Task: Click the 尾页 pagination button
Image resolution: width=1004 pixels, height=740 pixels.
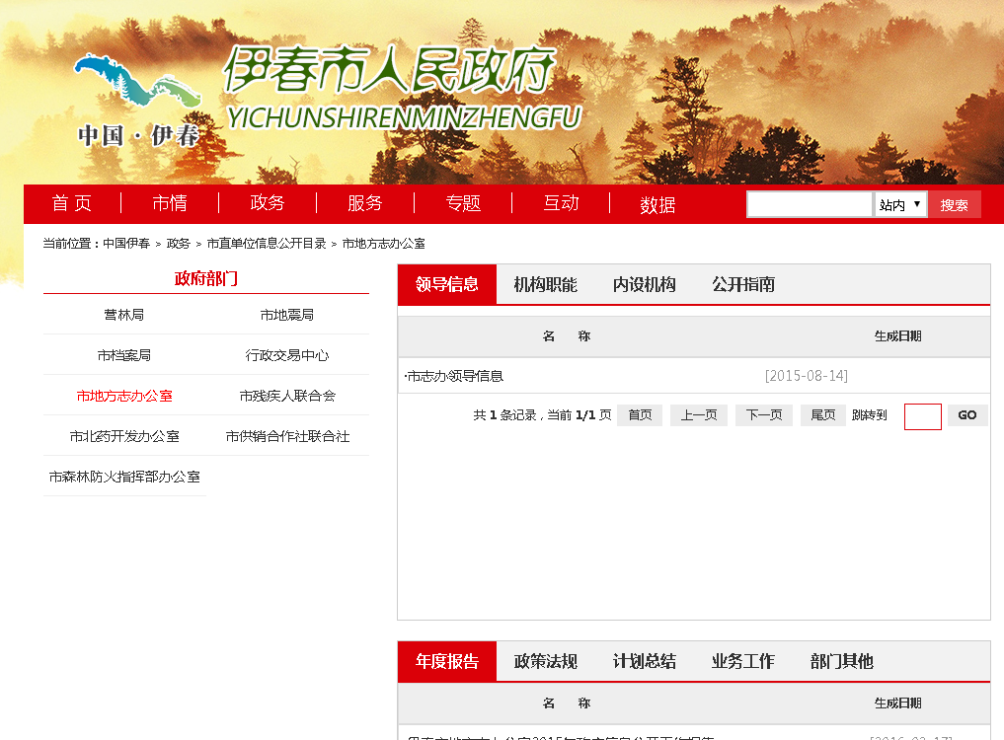Action: coord(822,414)
